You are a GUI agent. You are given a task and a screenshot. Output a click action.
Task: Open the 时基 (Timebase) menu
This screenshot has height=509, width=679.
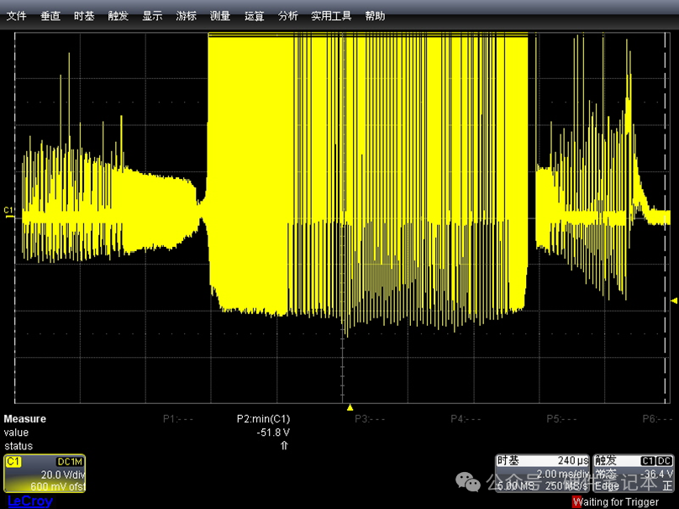(84, 16)
